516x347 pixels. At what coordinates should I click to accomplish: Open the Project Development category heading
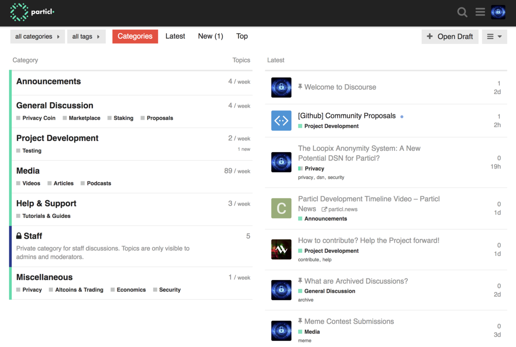[57, 138]
